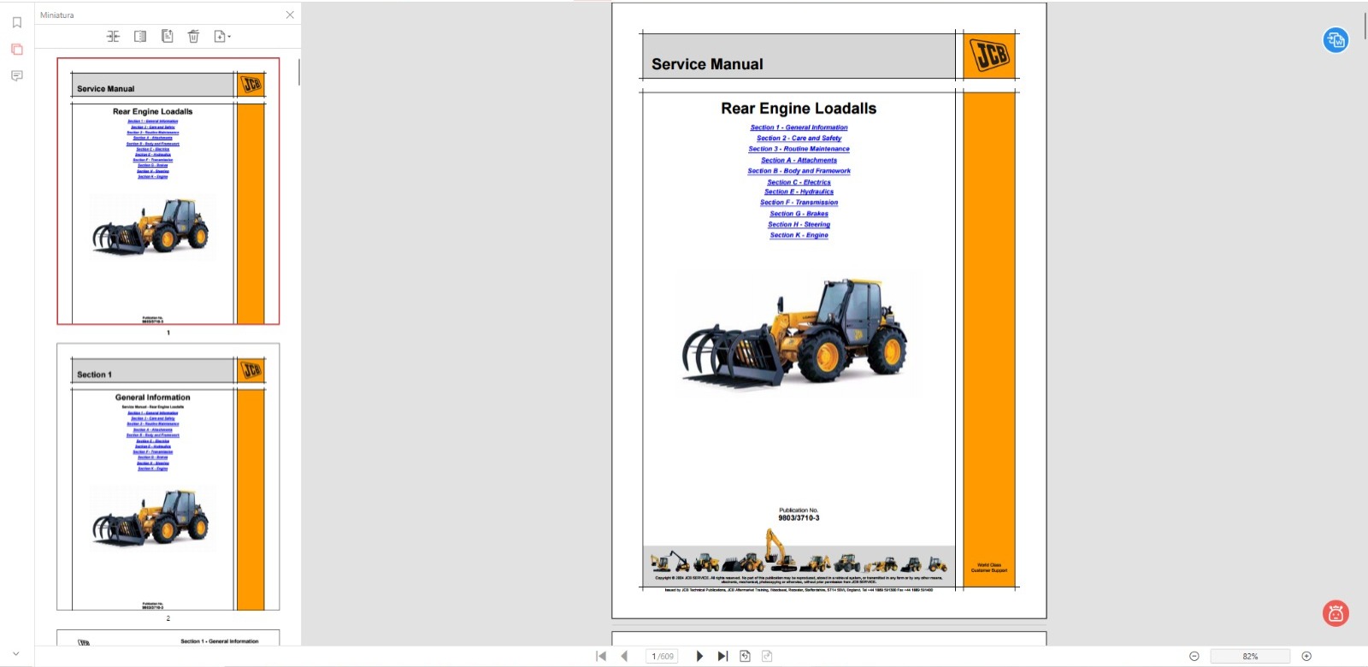Click the JCB logo on the page
The image size is (1368, 667).
(991, 56)
